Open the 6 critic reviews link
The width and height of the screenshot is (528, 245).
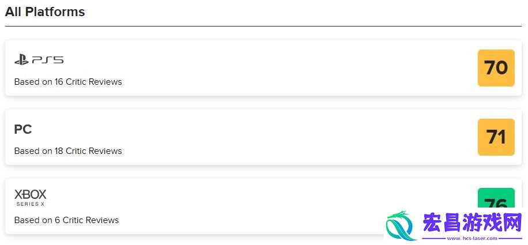(x=67, y=220)
